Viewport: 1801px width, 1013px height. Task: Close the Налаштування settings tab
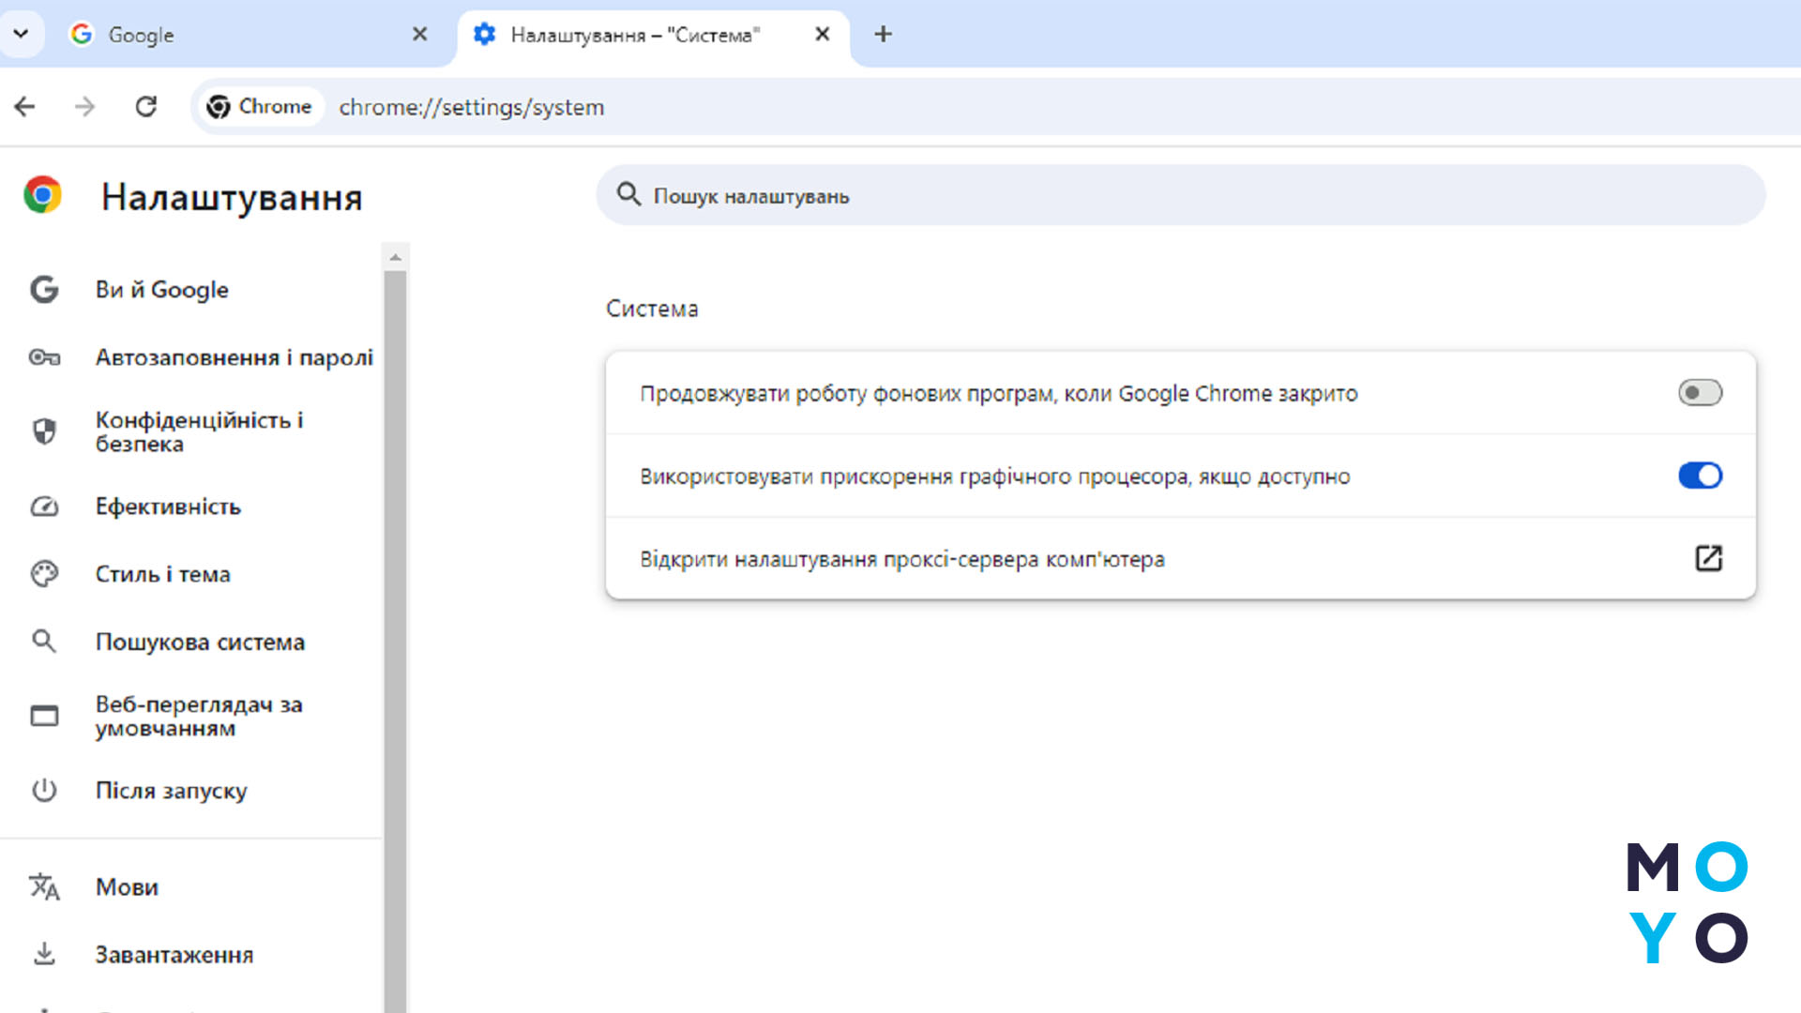[822, 35]
